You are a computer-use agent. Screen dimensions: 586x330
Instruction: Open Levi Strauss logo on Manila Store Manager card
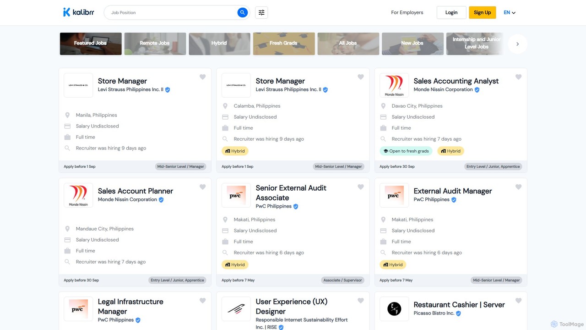click(78, 85)
